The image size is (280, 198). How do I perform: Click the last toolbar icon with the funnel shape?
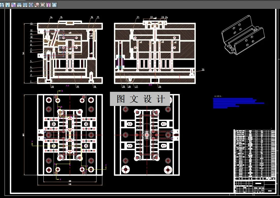point(54,5)
